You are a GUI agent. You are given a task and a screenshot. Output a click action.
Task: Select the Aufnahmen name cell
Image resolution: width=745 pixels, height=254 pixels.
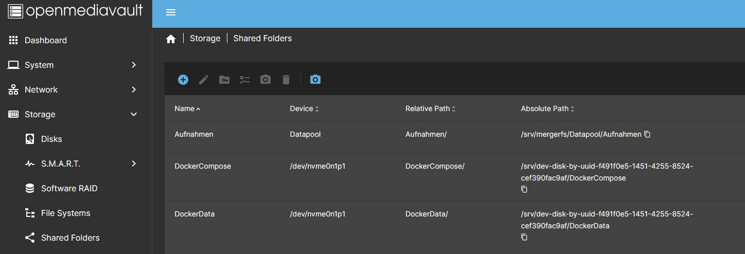(x=194, y=134)
